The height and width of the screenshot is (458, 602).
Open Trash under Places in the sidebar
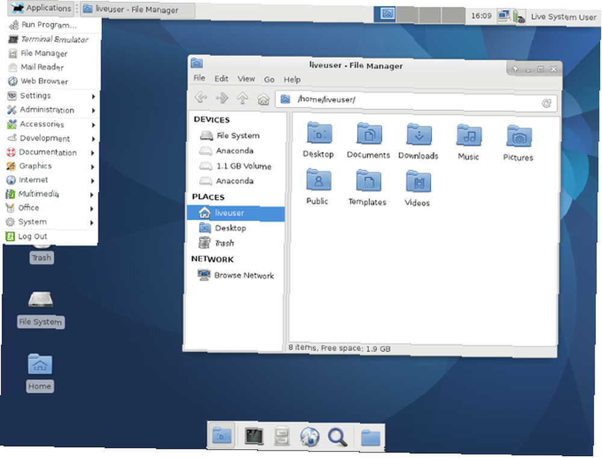coord(235,243)
